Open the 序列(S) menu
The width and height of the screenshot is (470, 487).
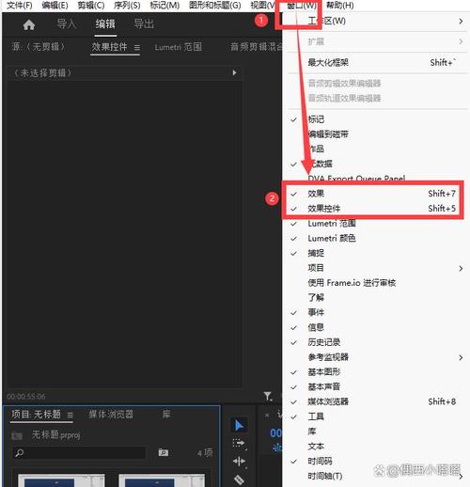(127, 6)
